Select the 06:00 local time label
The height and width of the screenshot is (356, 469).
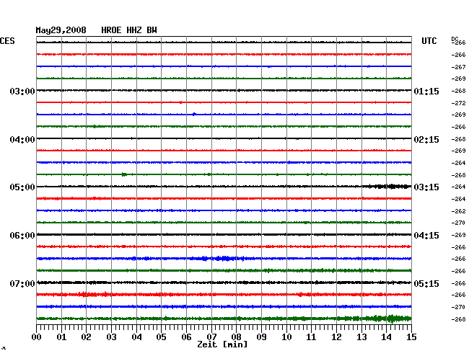coord(22,236)
